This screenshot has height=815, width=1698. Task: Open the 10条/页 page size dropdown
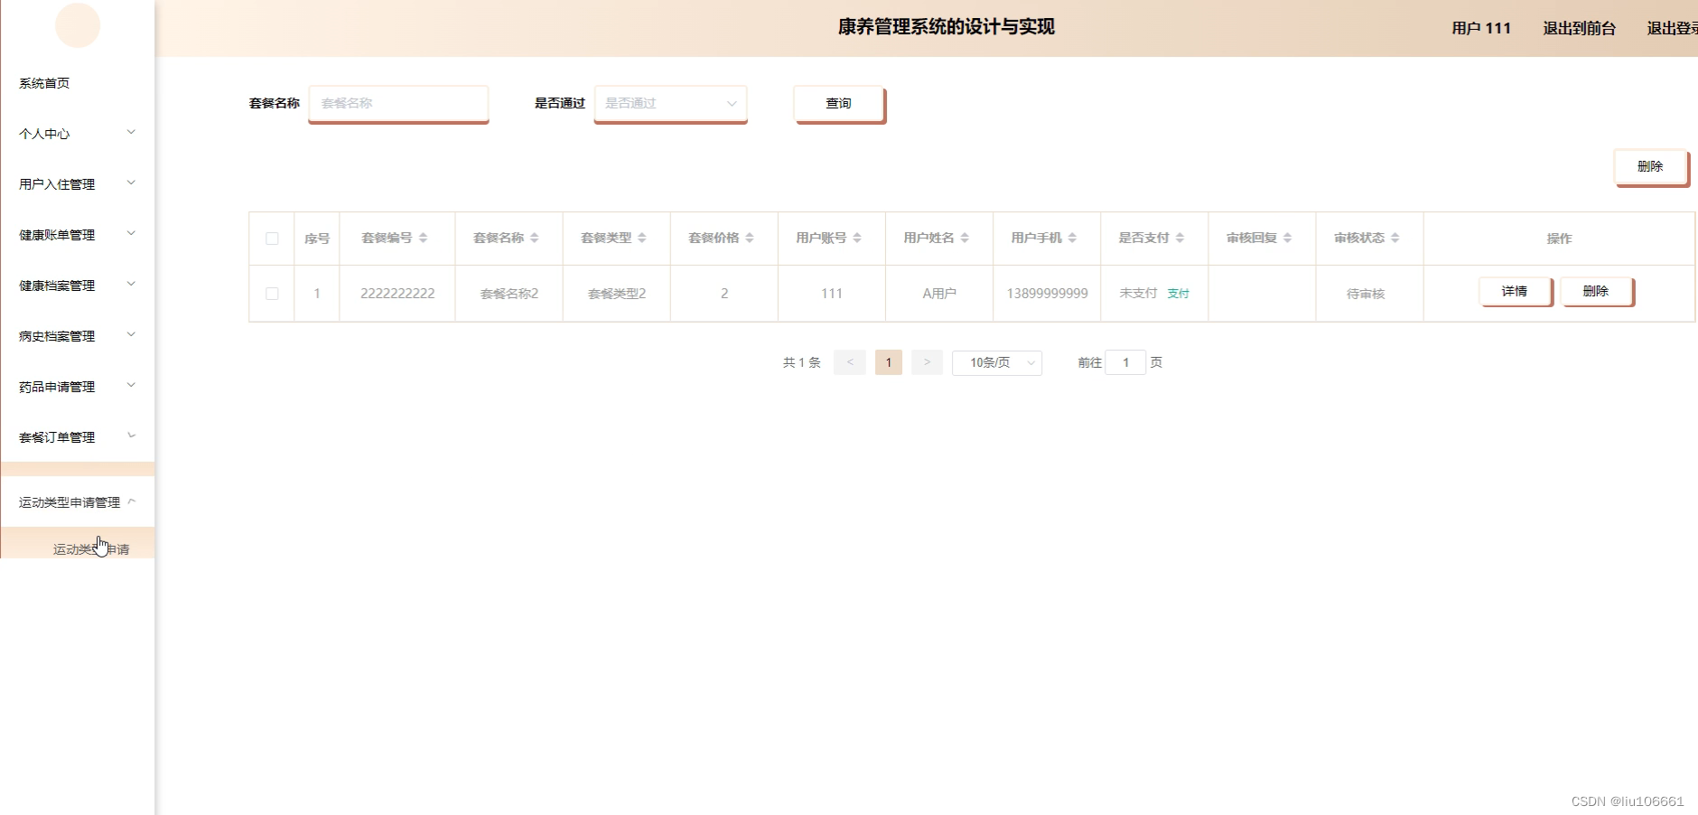997,361
